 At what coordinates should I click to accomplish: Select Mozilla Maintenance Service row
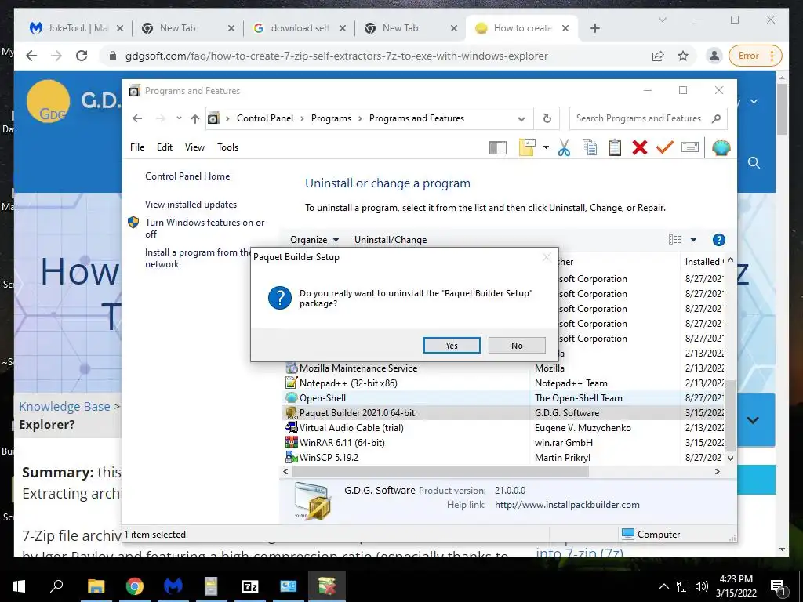coord(504,368)
